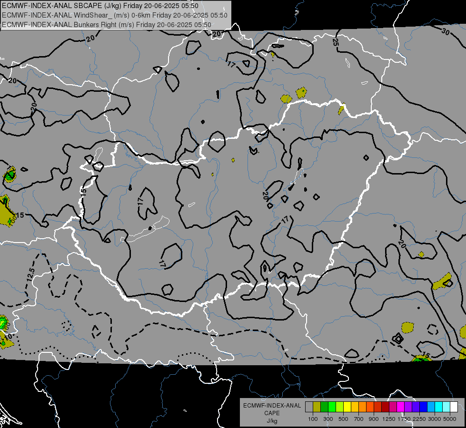This screenshot has width=466, height=428.
Task: Click the 900 legend value
Action: (x=374, y=419)
